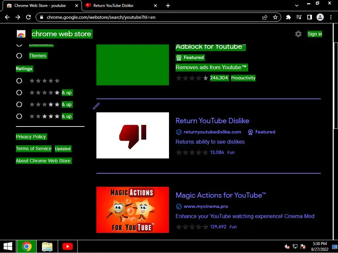Click the verified badge beside www.mycinema.pro
The image size is (338, 253).
pos(179,207)
